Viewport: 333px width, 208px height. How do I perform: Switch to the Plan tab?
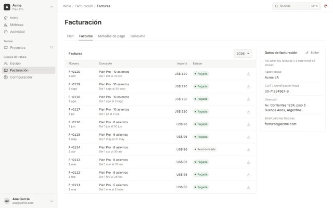[70, 36]
